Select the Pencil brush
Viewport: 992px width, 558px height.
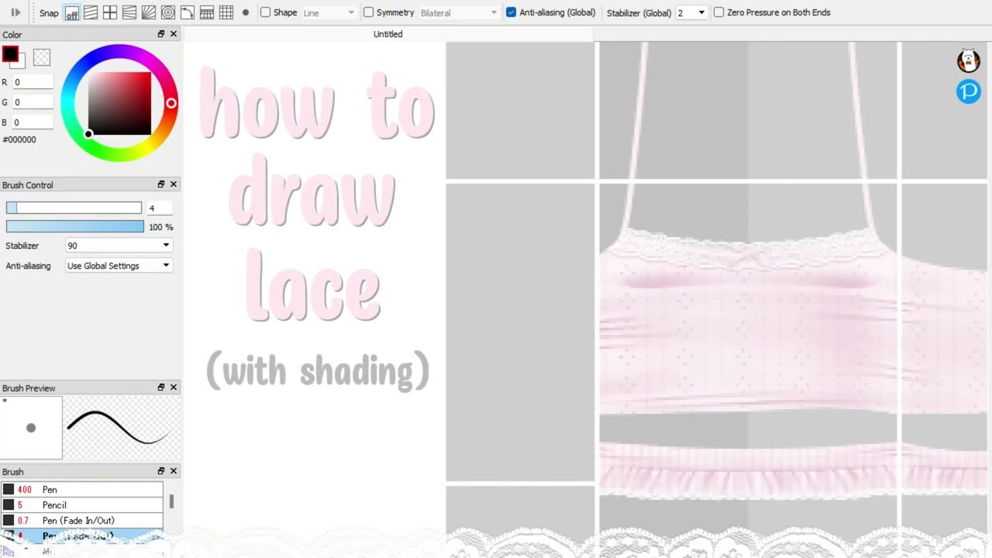pos(82,505)
